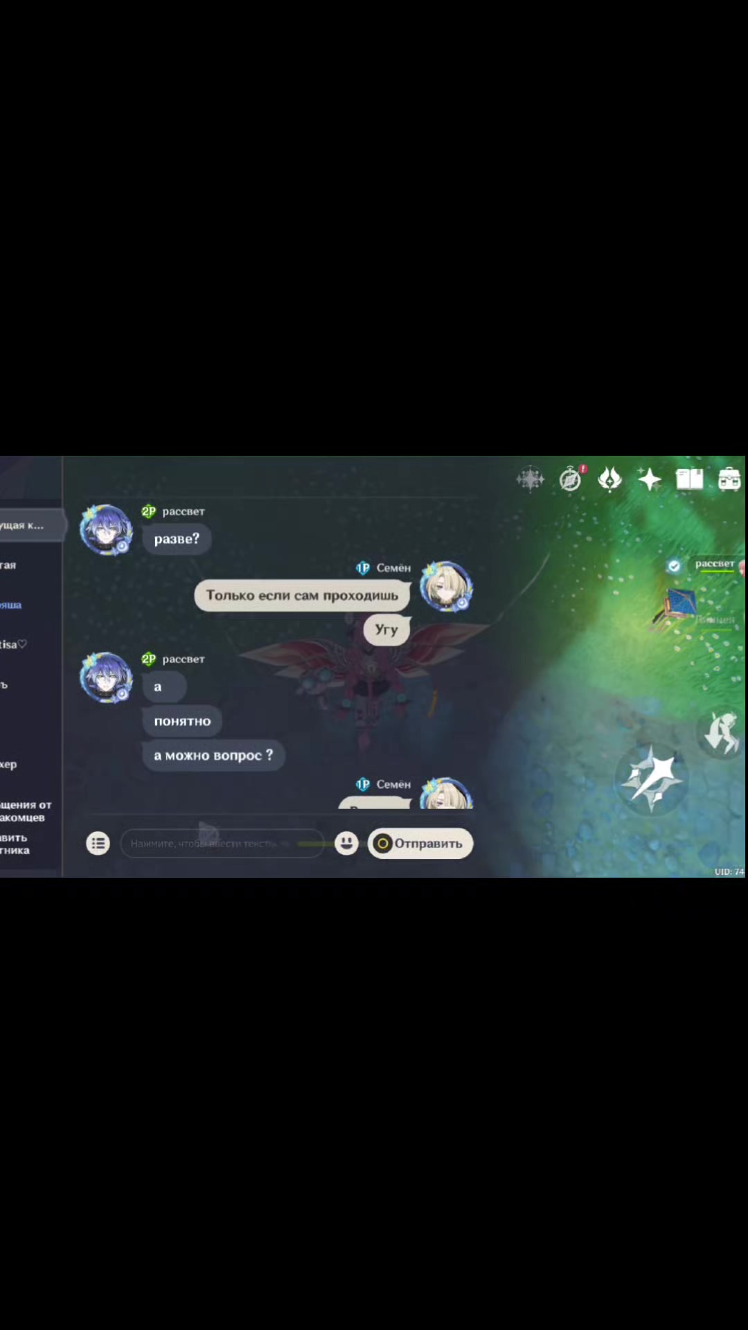
Task: Open the Adventurer Handbook book icon
Action: [689, 479]
